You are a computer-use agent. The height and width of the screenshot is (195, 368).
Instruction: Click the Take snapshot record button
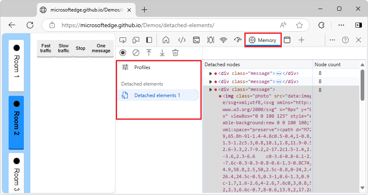(x=123, y=53)
